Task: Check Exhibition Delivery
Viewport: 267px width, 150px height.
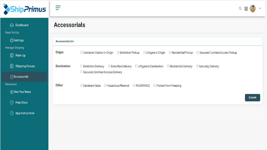Action: tap(81, 66)
